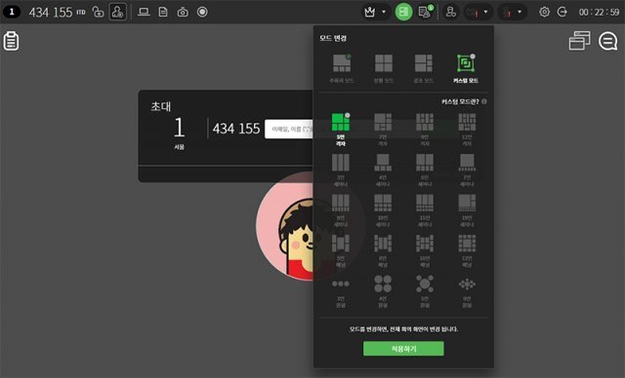Toggle the participant lock icon
Screen dimensions: 625x378
coord(117,12)
